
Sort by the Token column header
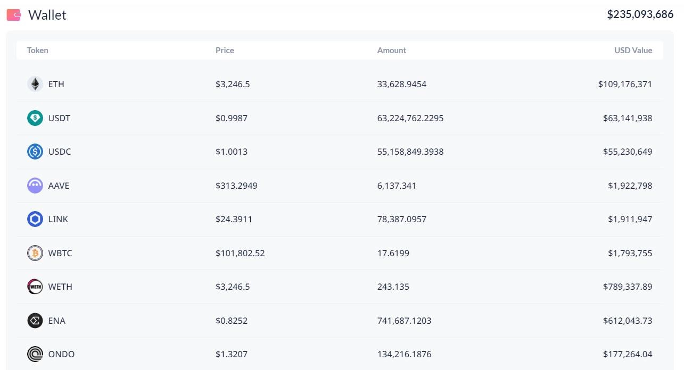(x=38, y=51)
